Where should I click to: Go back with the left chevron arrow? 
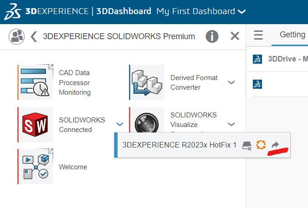[34, 36]
